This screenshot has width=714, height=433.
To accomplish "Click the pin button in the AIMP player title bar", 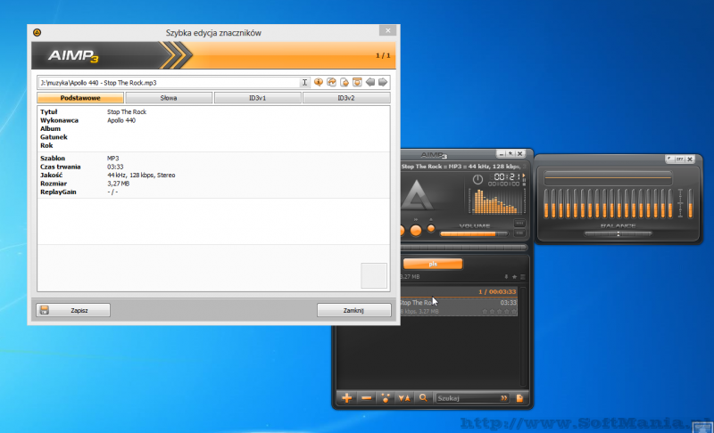I will 511,153.
